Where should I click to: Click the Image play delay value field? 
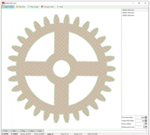coord(140,121)
